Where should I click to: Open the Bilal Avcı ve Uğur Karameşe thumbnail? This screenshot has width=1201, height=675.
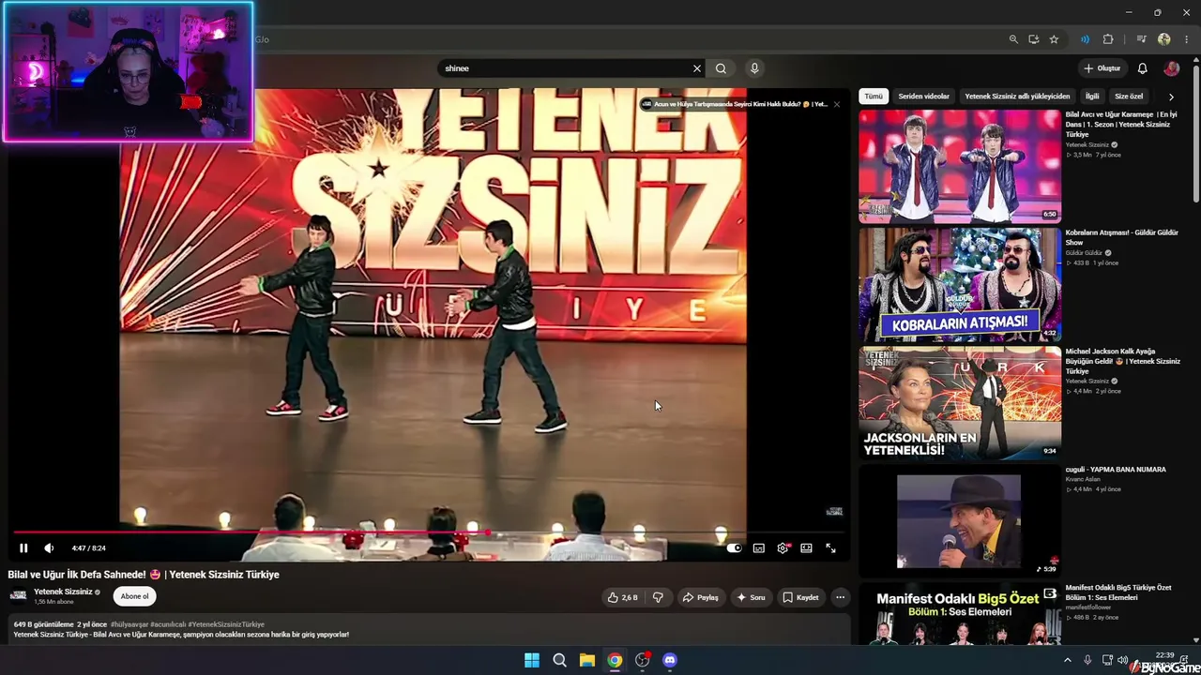click(x=960, y=166)
